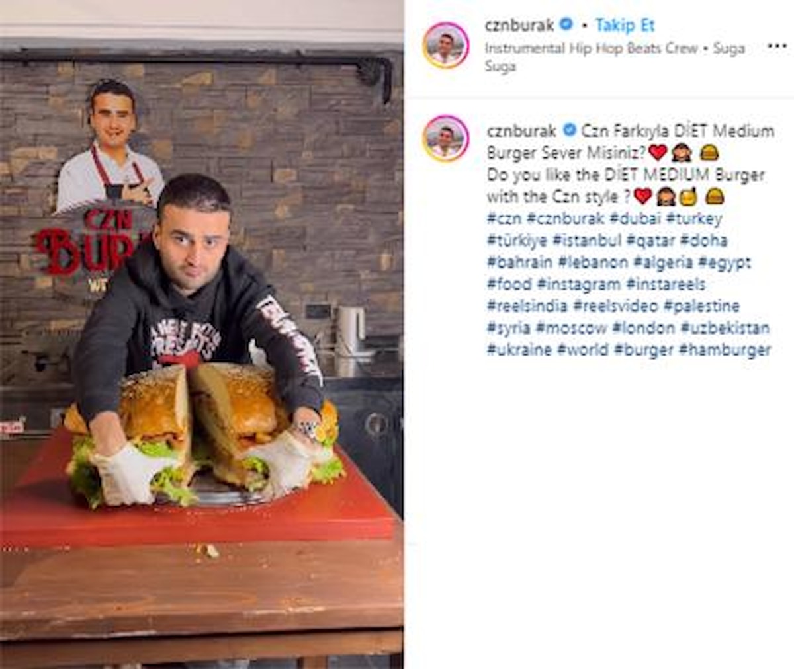This screenshot has height=669, width=794.
Task: Open the #czn hashtag
Action: pyautogui.click(x=504, y=218)
